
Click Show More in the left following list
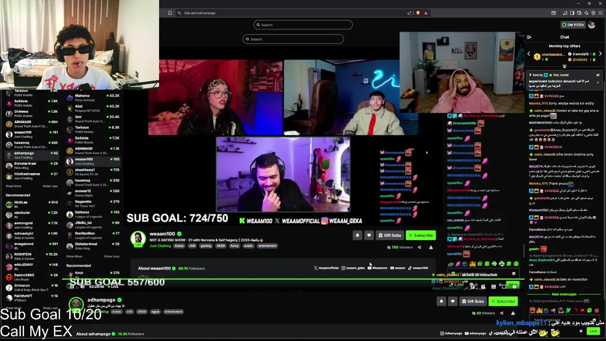pyautogui.click(x=13, y=186)
